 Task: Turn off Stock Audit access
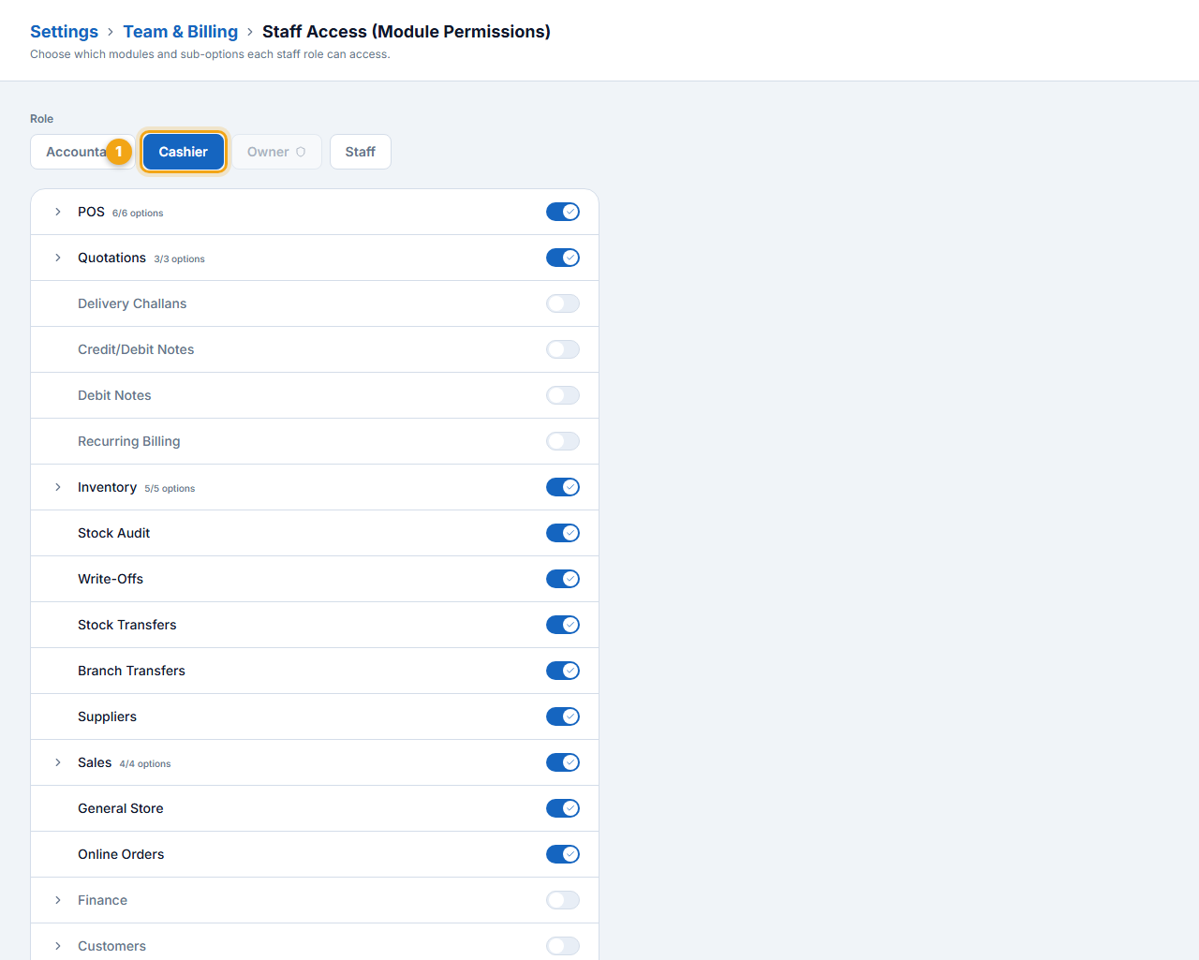point(563,533)
